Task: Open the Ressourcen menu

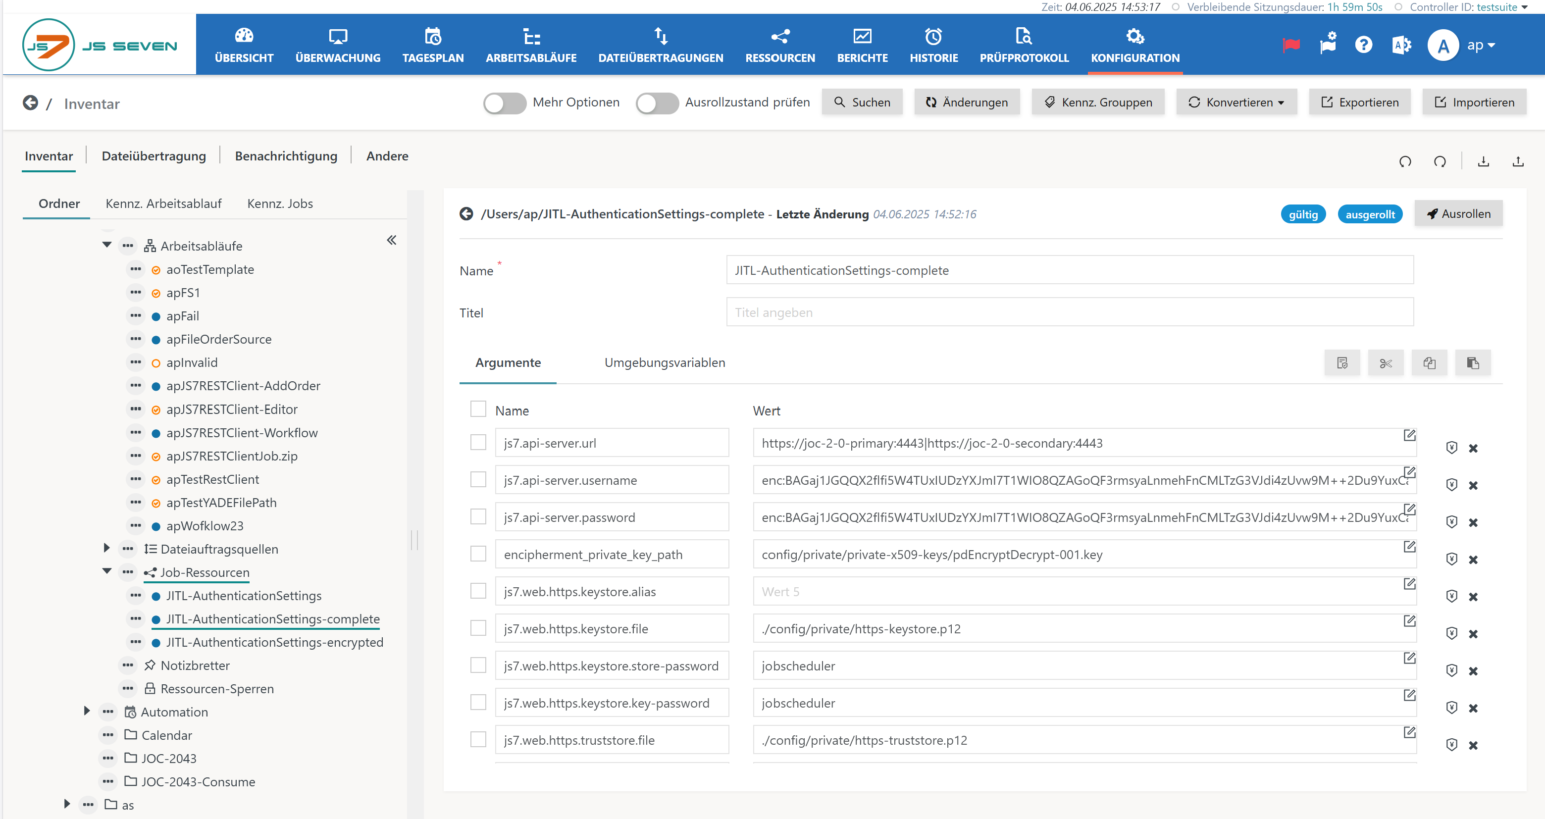Action: (780, 45)
